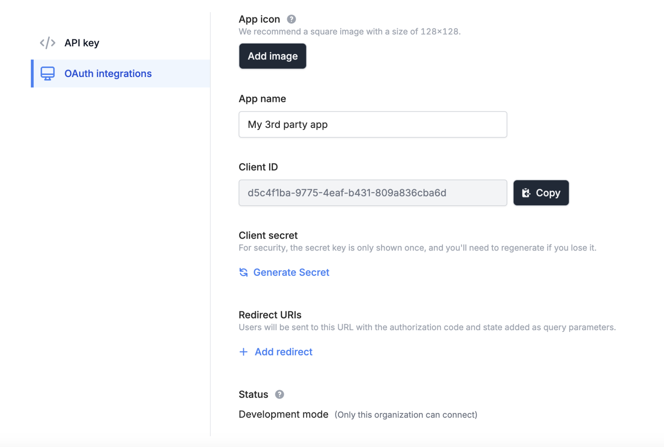
Task: Click the regenerate arrows icon
Action: [243, 272]
